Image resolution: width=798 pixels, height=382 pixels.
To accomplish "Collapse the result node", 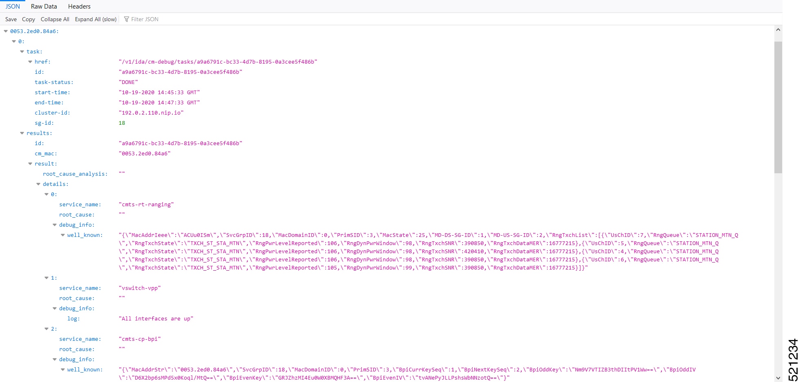I will click(30, 163).
